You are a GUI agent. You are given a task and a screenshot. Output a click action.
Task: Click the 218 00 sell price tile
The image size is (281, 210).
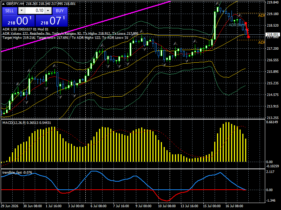pyautogui.click(x=19, y=21)
